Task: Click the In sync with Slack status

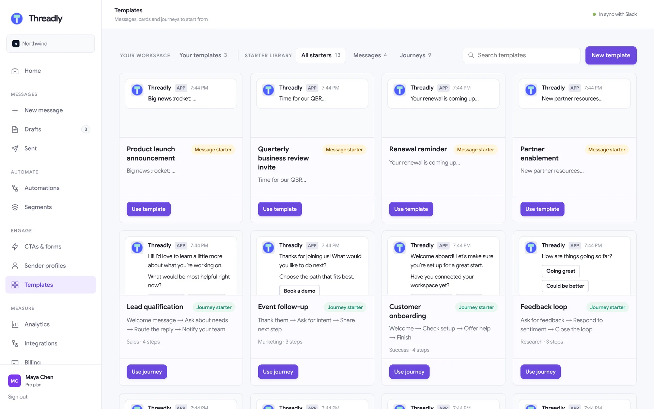Action: tap(614, 14)
